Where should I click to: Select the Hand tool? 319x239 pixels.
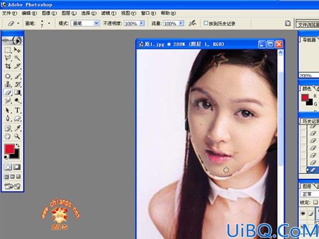[x=8, y=136]
